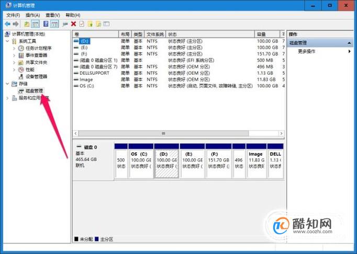Select the DELLSUPPORT volume row
357x254 pixels.
(x=178, y=73)
